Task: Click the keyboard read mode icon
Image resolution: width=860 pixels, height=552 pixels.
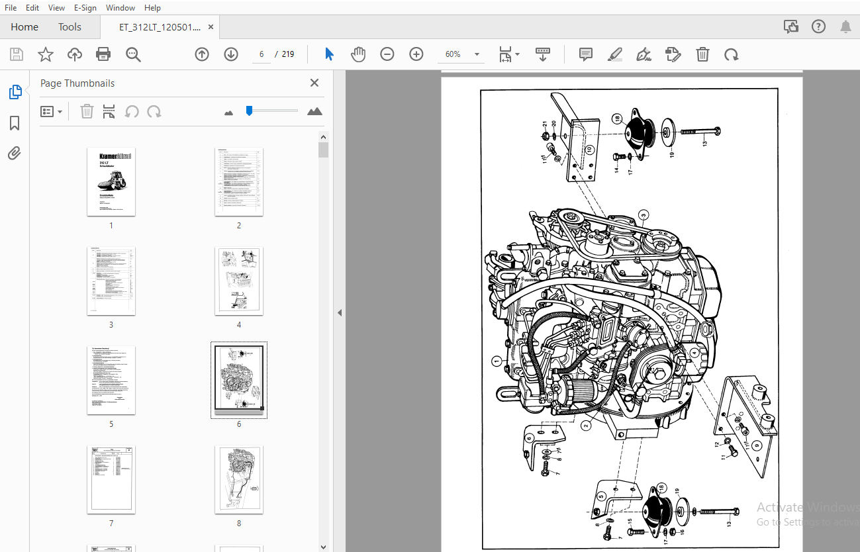Action: (543, 54)
